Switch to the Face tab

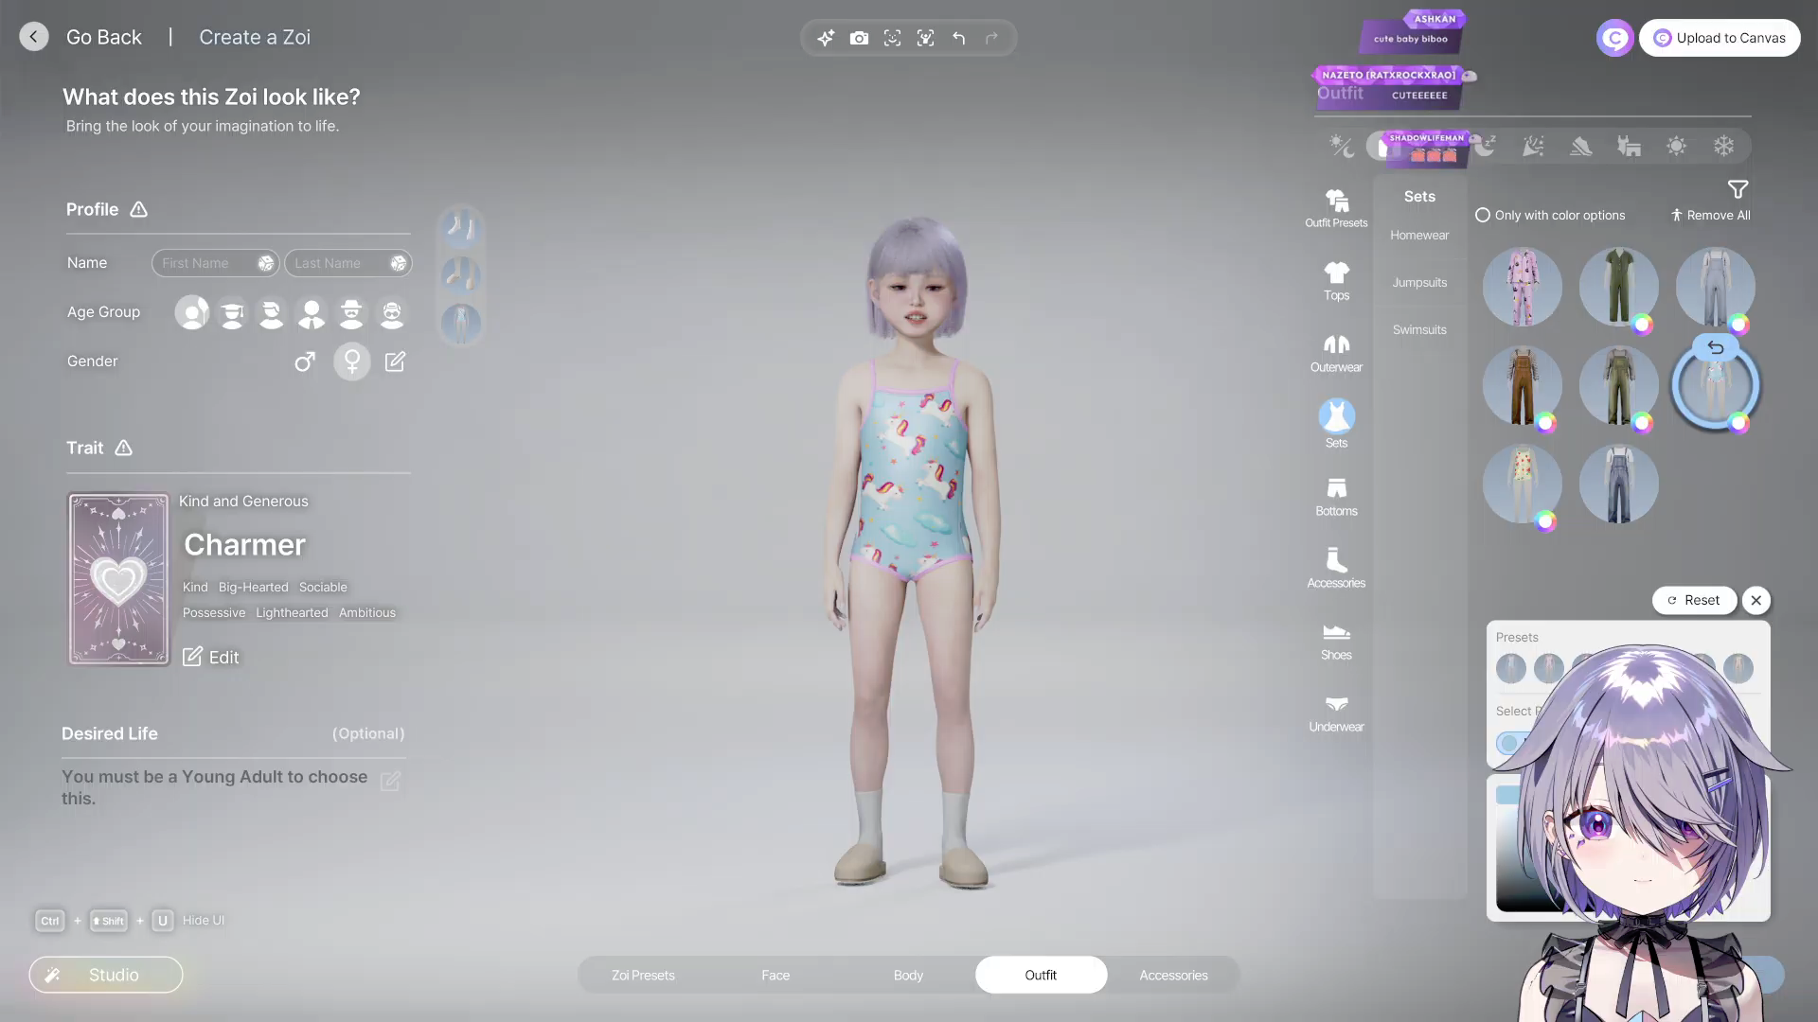(x=775, y=975)
